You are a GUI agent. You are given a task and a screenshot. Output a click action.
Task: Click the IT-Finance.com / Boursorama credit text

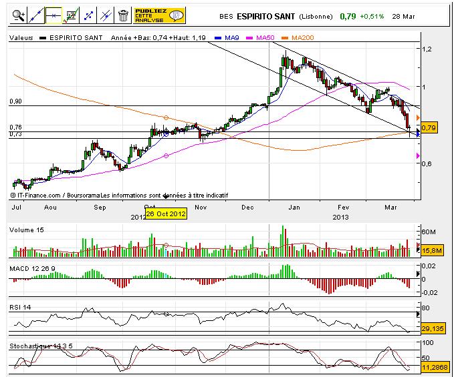click(56, 196)
